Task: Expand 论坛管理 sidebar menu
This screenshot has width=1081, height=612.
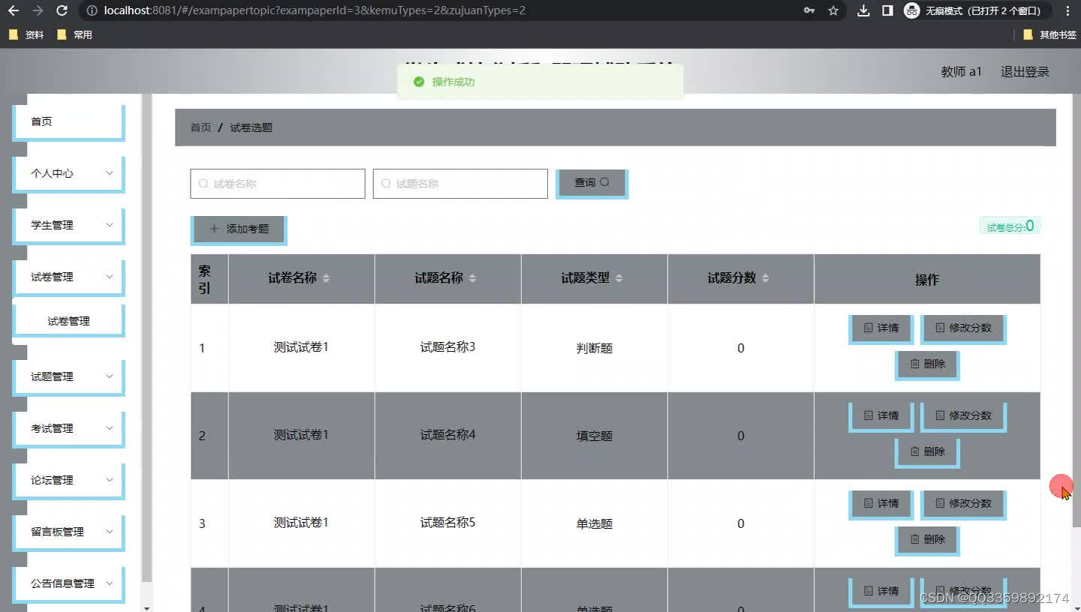Action: tap(68, 481)
